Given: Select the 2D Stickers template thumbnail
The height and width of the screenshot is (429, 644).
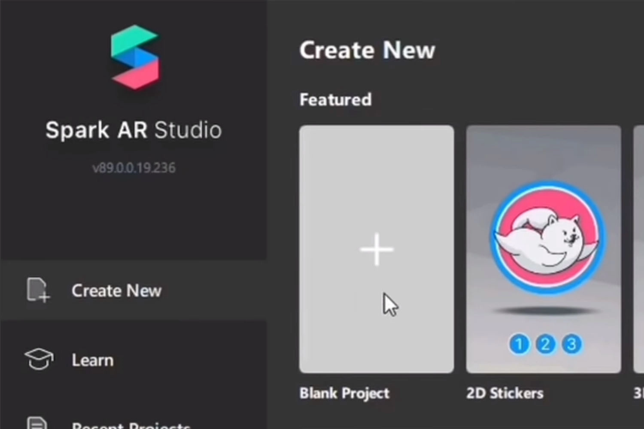Looking at the screenshot, I should tap(544, 249).
